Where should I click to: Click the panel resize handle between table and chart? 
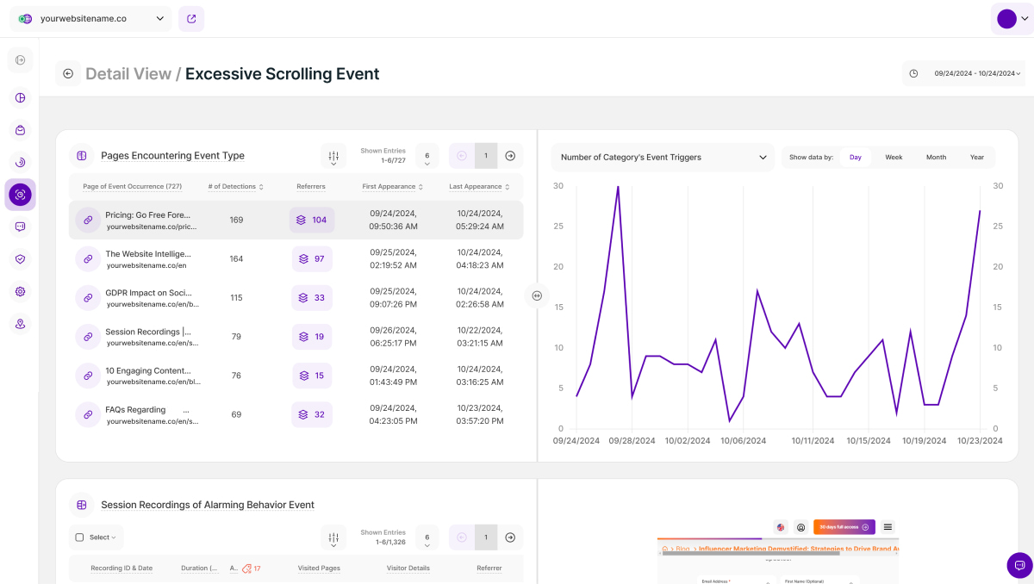pyautogui.click(x=537, y=295)
